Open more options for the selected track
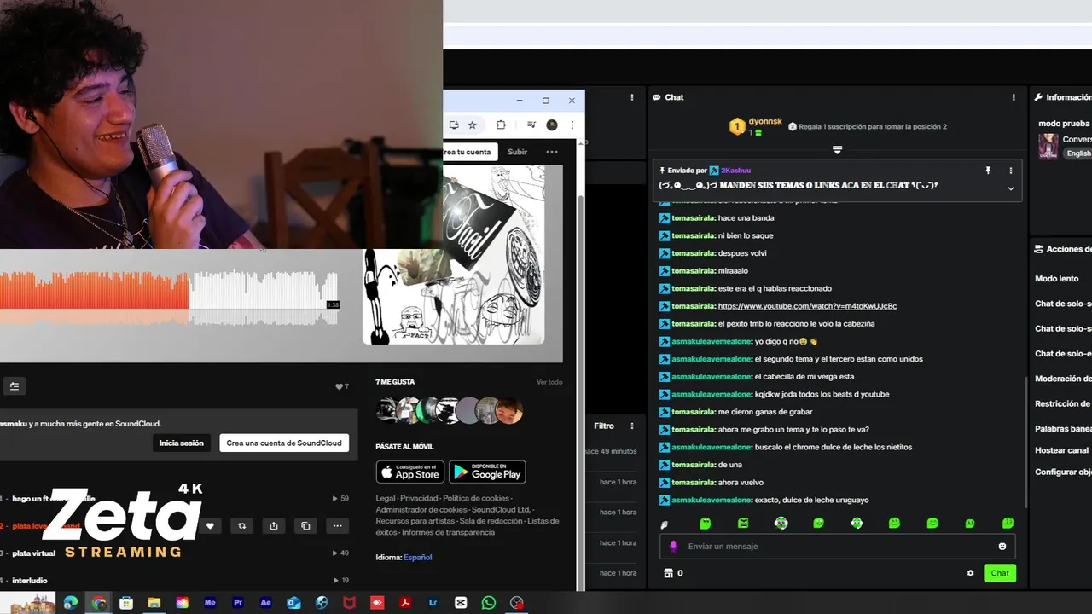Image resolution: width=1092 pixels, height=614 pixels. (338, 526)
